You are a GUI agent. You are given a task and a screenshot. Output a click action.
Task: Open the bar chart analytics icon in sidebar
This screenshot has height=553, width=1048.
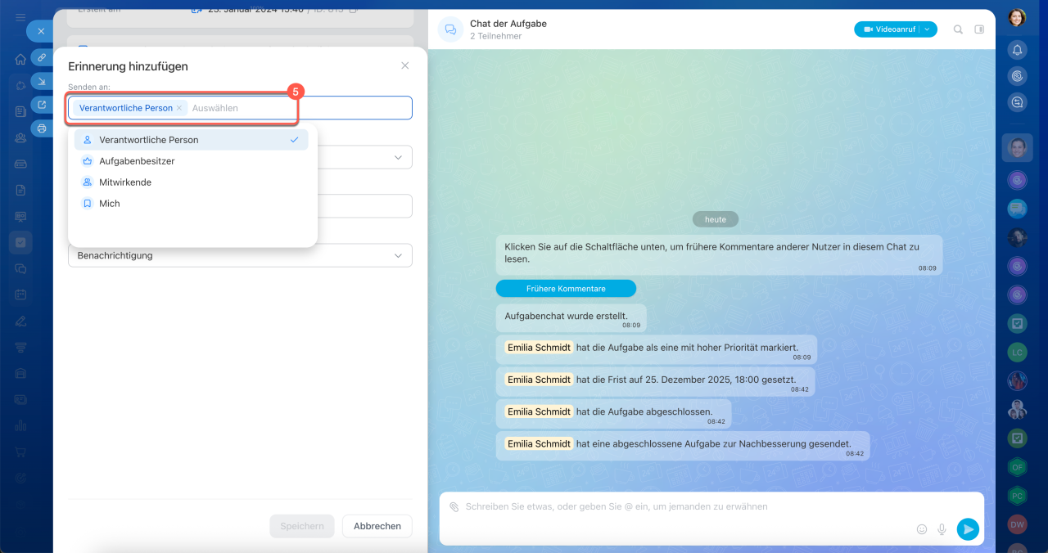20,425
